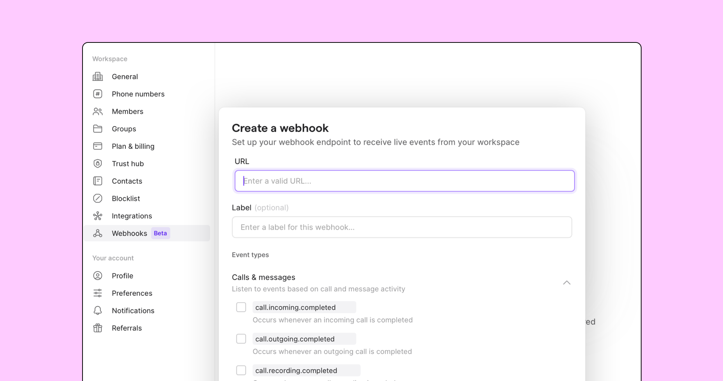Image resolution: width=723 pixels, height=381 pixels.
Task: Check the call.outgoing.completed checkbox
Action: click(x=241, y=339)
